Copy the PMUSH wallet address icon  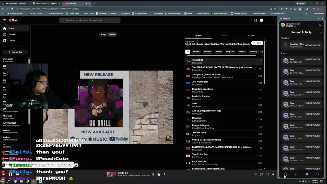point(295,26)
